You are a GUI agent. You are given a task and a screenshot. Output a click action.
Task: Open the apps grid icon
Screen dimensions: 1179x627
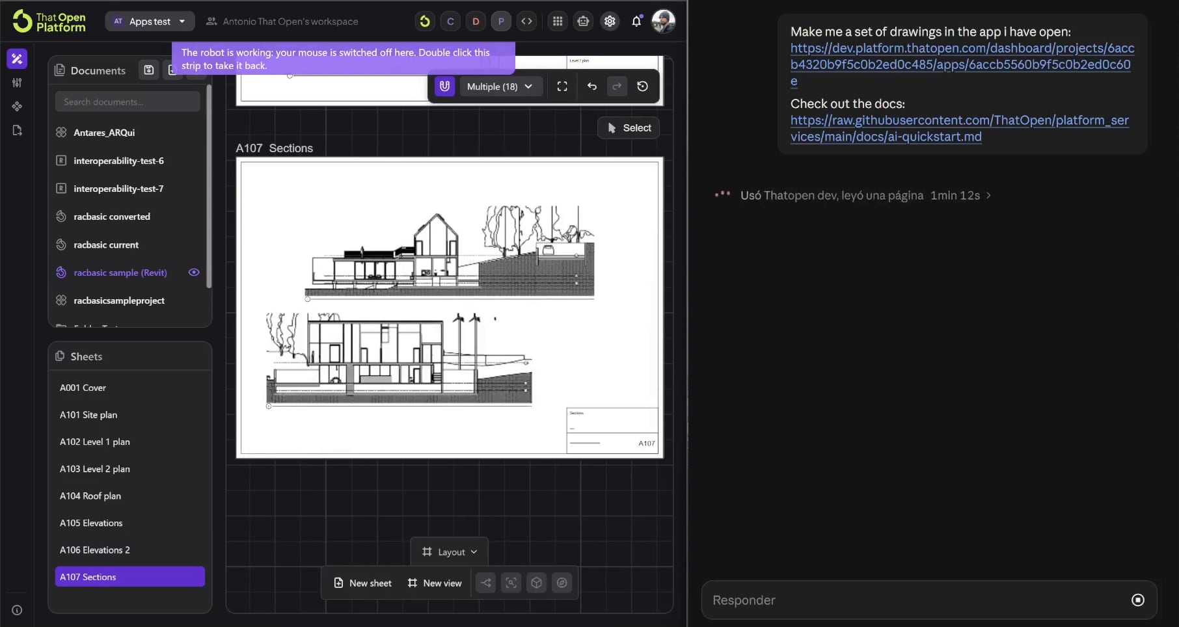pyautogui.click(x=558, y=21)
